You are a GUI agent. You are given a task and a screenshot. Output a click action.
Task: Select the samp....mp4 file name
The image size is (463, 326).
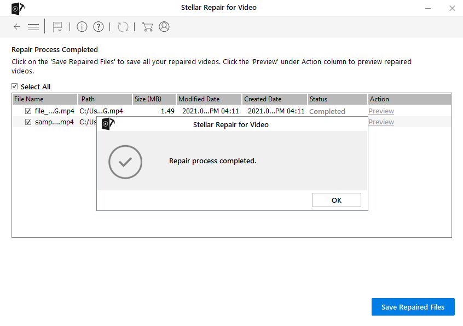coord(54,122)
